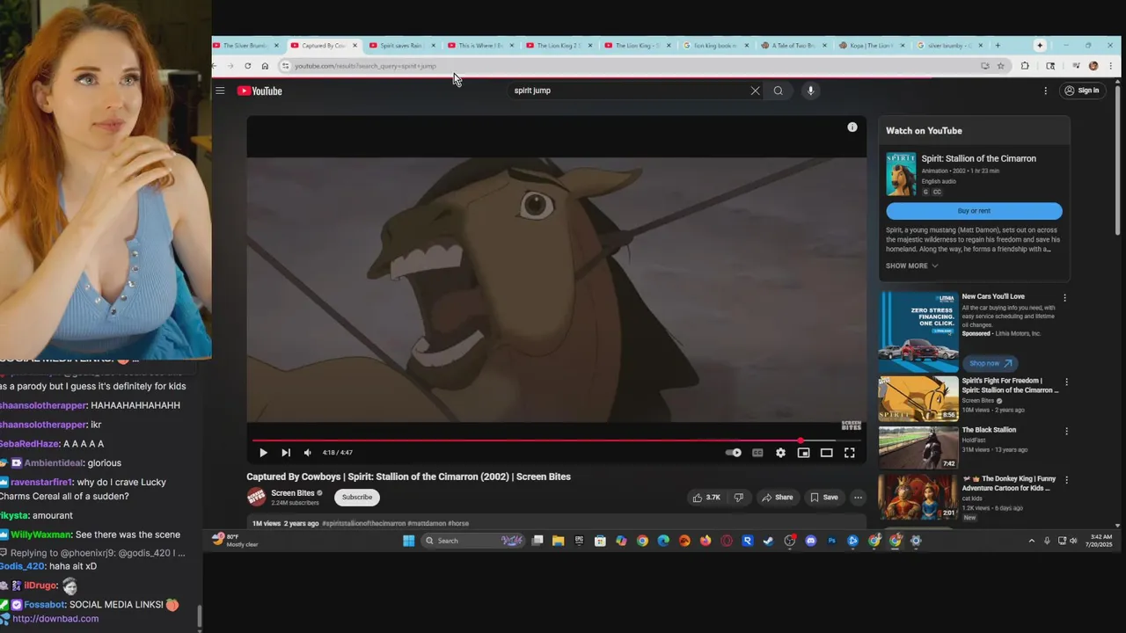The image size is (1126, 633).
Task: Click the YouTube search magnifier button
Action: (778, 91)
